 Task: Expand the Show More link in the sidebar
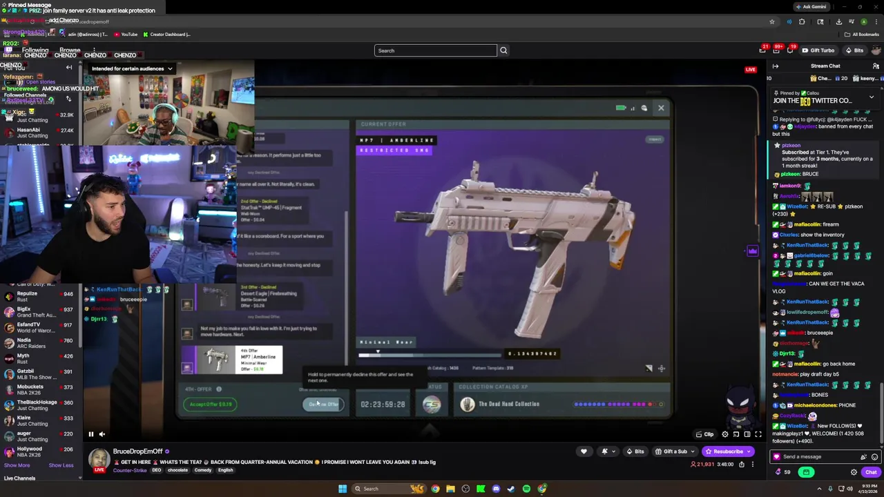pyautogui.click(x=17, y=465)
